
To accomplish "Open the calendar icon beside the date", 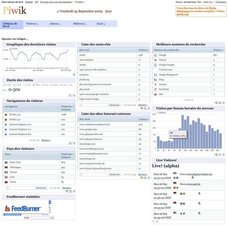I will pyautogui.click(x=58, y=11).
